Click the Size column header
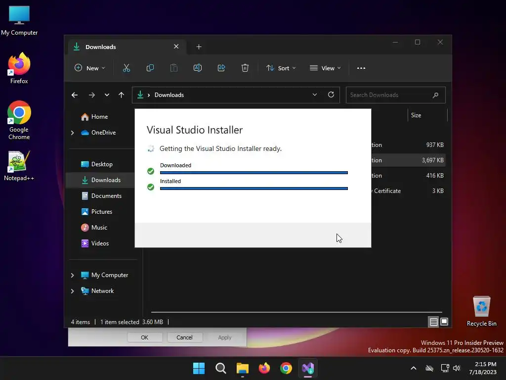 pos(428,115)
